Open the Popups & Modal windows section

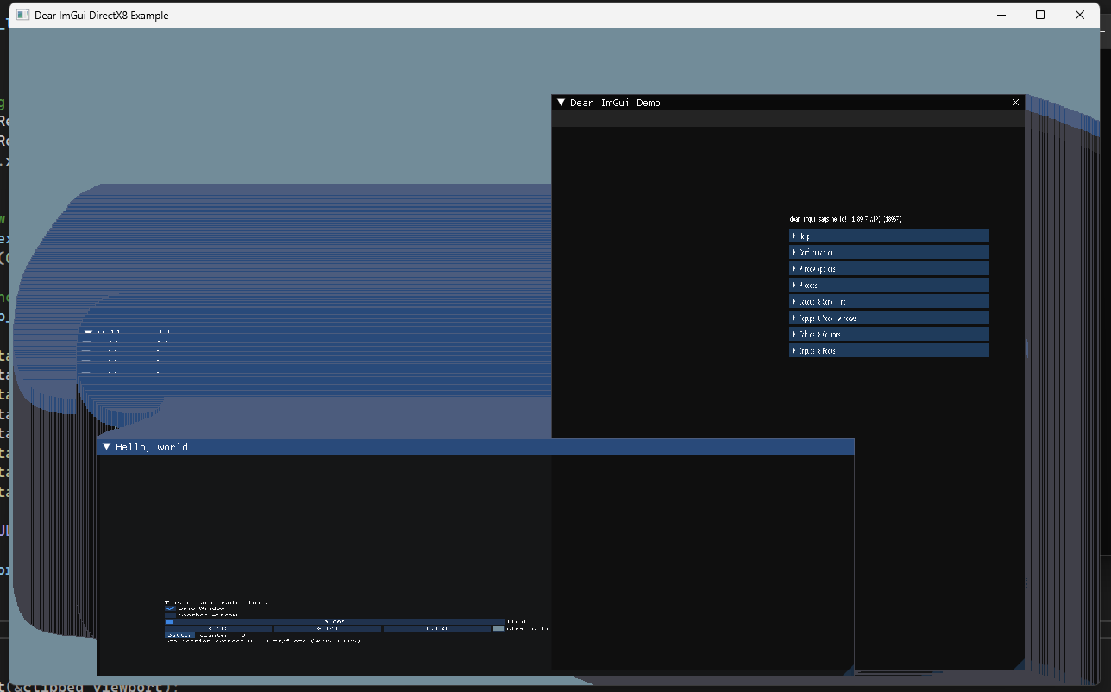(x=888, y=317)
